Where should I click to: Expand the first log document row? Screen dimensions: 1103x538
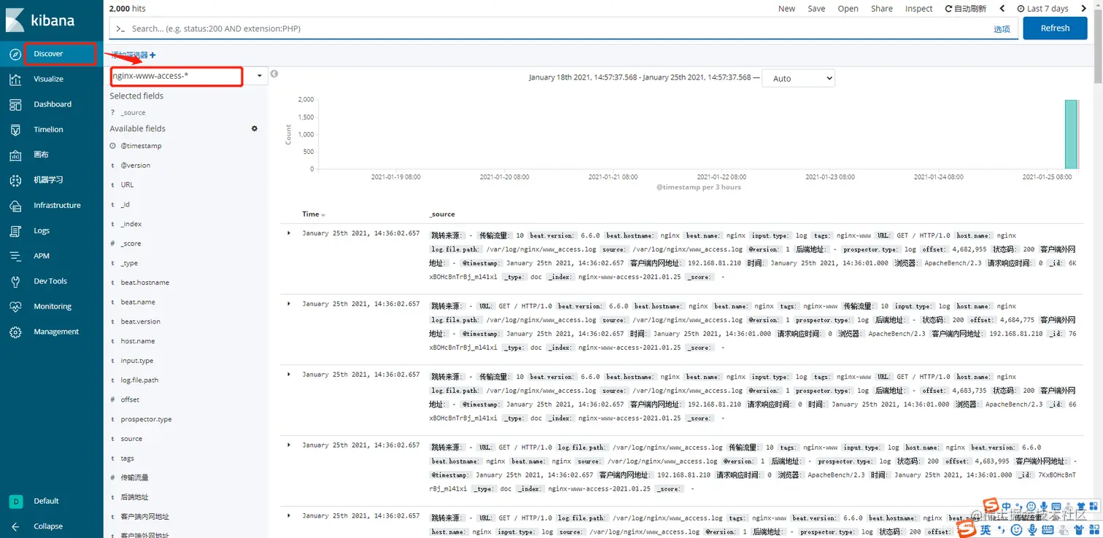tap(289, 233)
